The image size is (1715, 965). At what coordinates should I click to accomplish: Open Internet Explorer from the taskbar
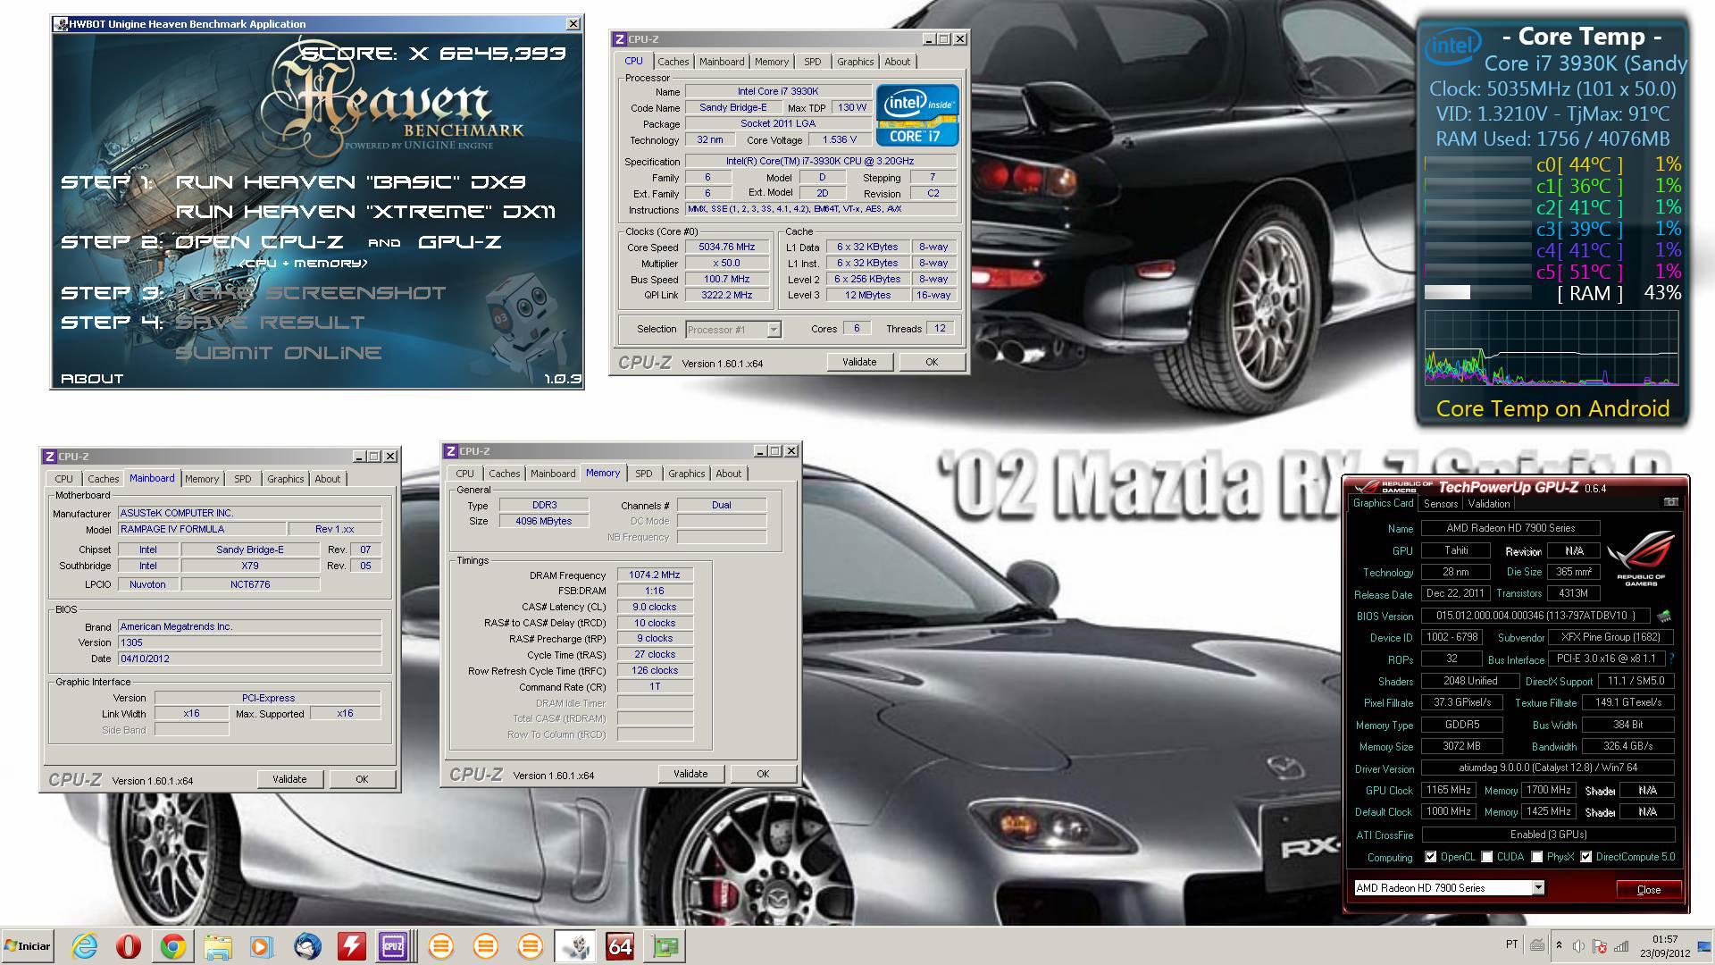(x=85, y=946)
